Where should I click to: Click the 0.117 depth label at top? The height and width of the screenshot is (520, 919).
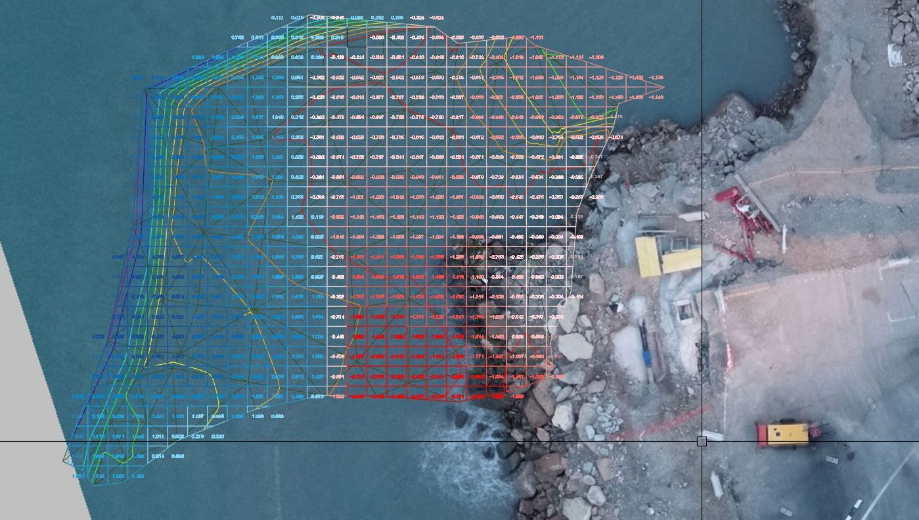coord(277,18)
